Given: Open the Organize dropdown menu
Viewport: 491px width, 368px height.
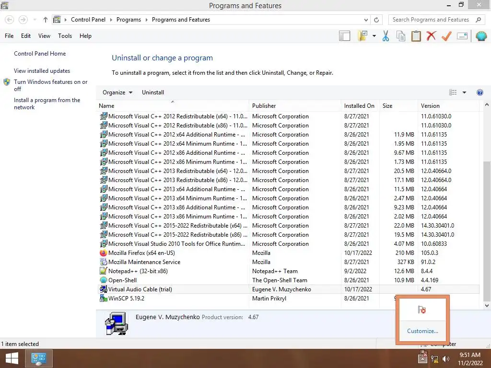Looking at the screenshot, I should point(117,92).
